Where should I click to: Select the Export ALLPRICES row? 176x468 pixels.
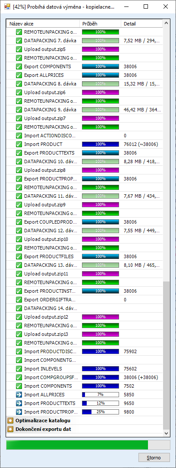[85, 75]
